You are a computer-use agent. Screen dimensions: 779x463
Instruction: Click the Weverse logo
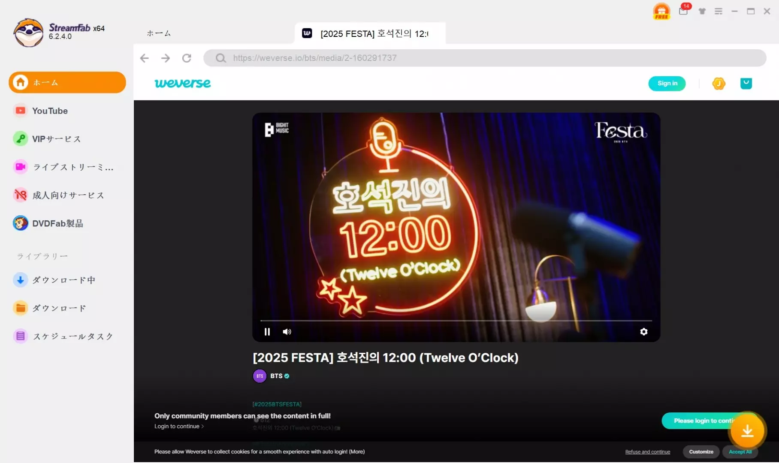pos(183,83)
